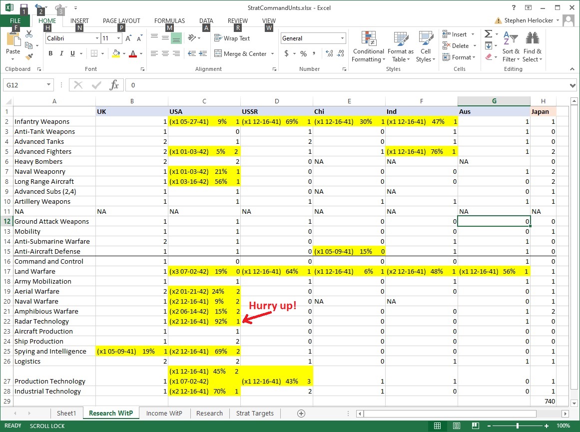Viewport: 580px width, 432px height.
Task: Click the Insert Function fx icon
Action: pyautogui.click(x=114, y=85)
